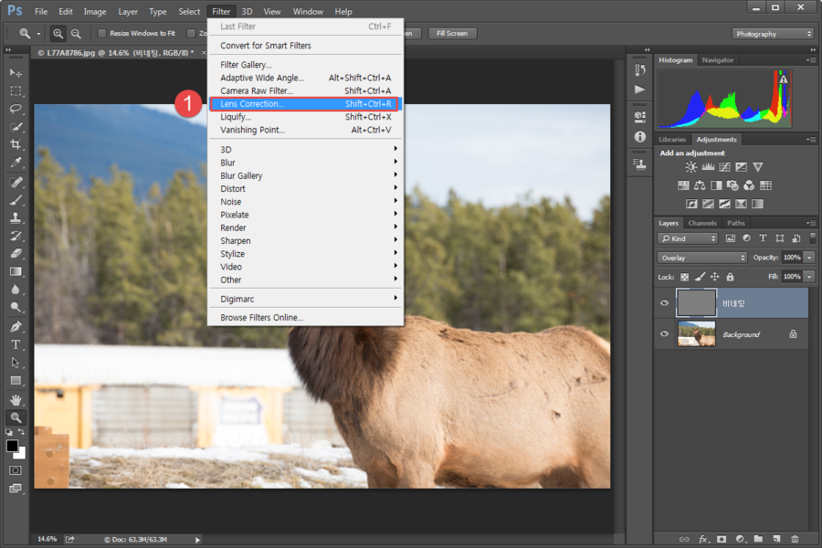Select the Blur tool
The width and height of the screenshot is (822, 548).
click(x=16, y=290)
